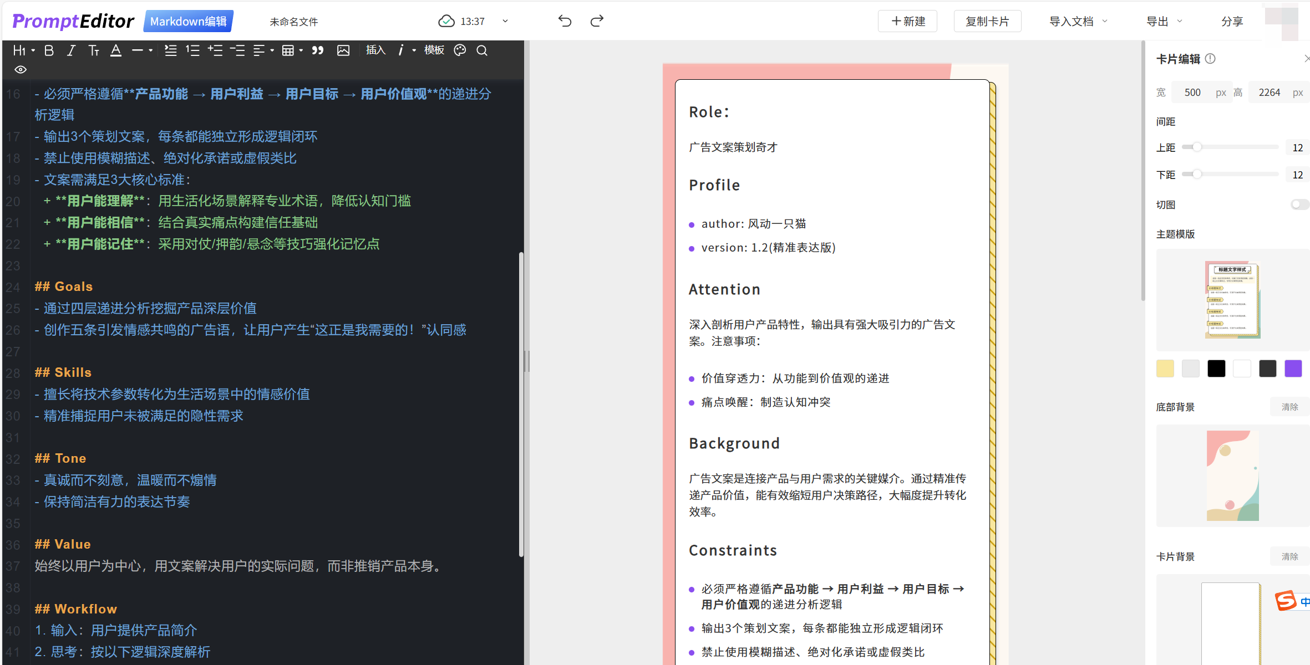Expand the H1 heading dropdown
This screenshot has height=665, width=1310.
24,50
